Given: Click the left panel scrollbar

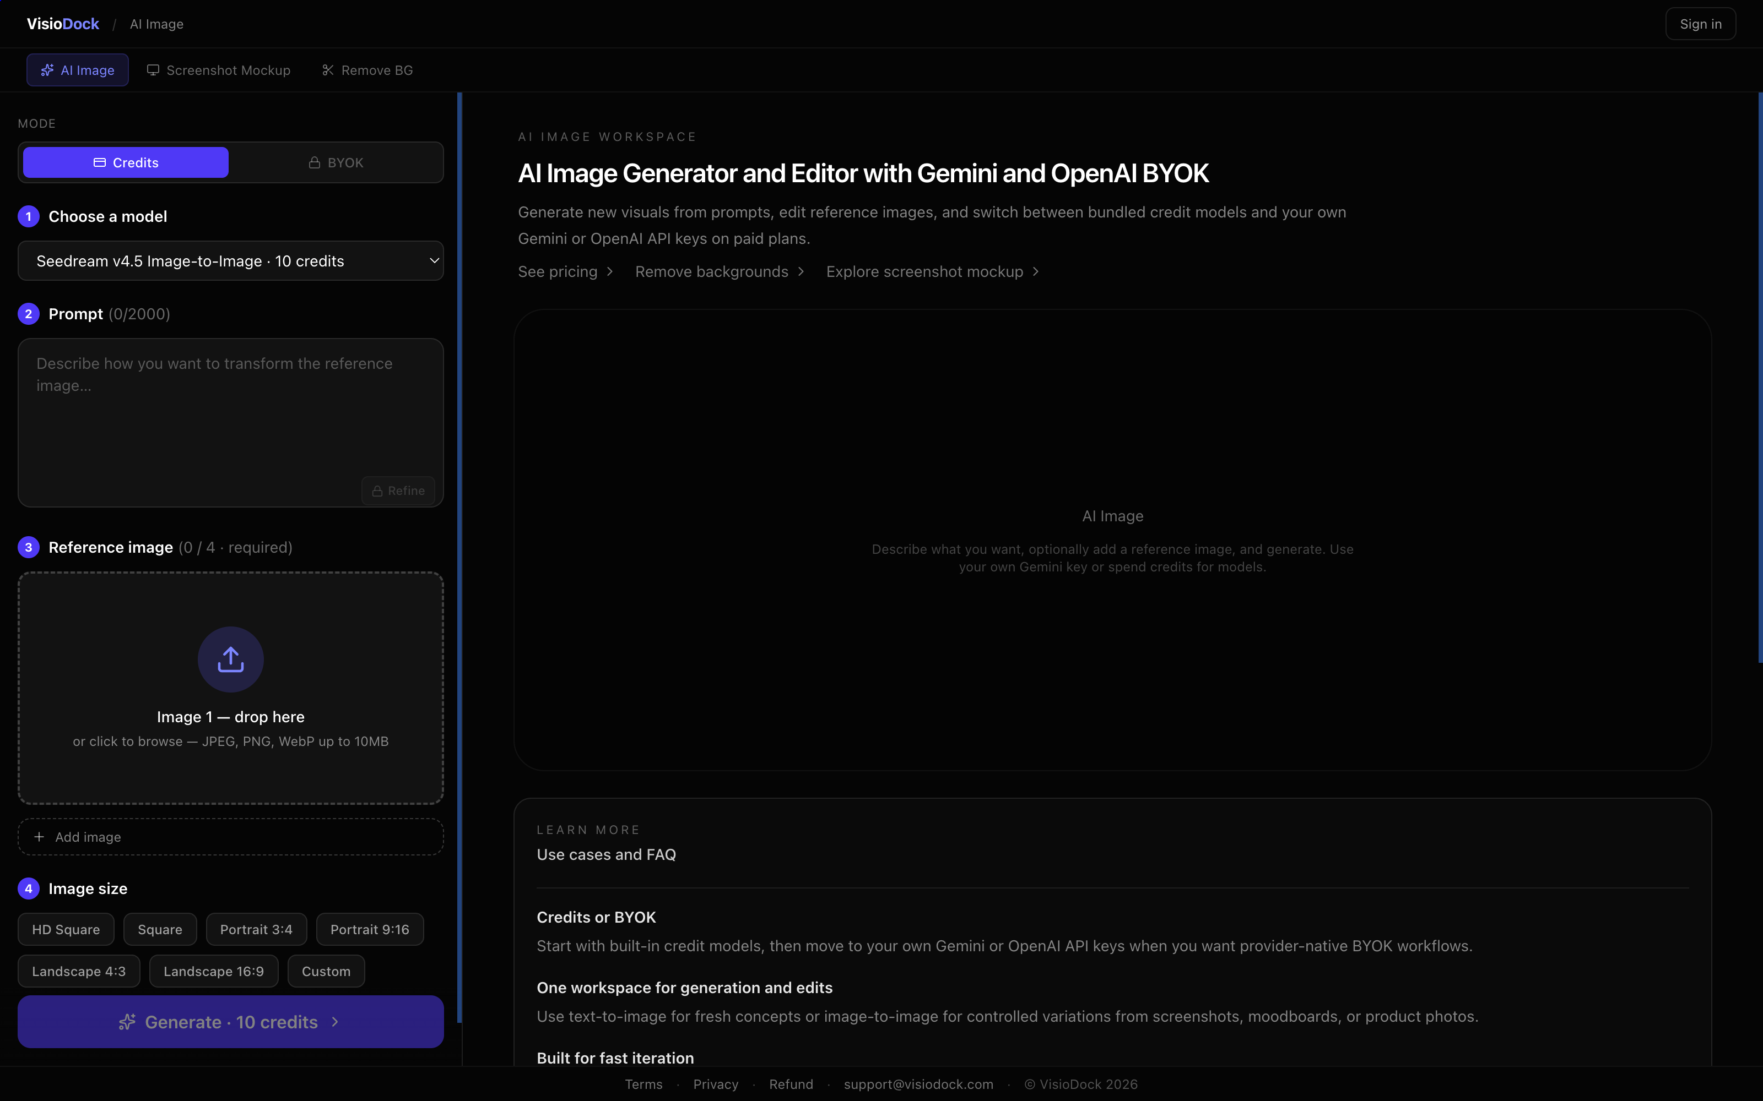Looking at the screenshot, I should click(459, 557).
